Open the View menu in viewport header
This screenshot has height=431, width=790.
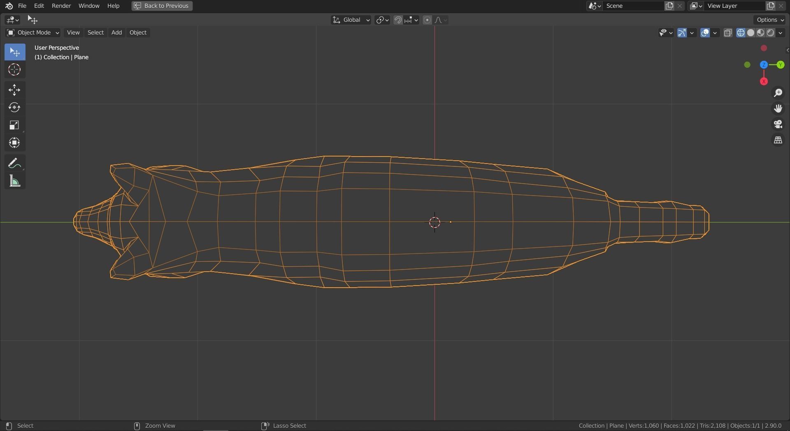click(x=73, y=32)
